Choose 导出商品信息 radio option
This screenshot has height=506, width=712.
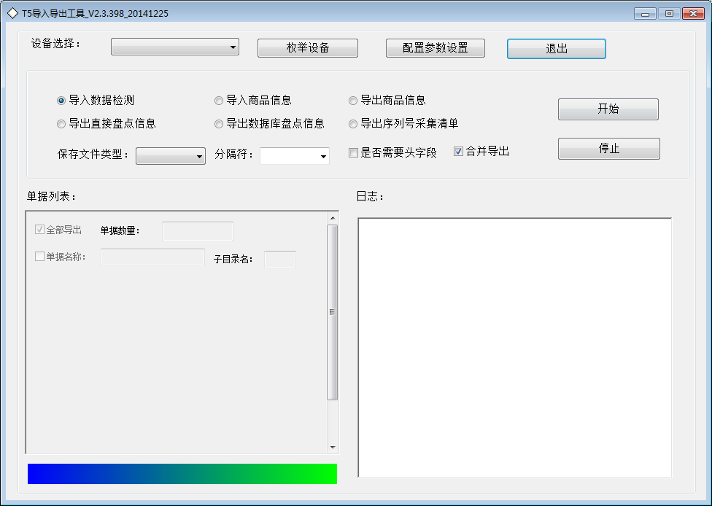pyautogui.click(x=353, y=101)
